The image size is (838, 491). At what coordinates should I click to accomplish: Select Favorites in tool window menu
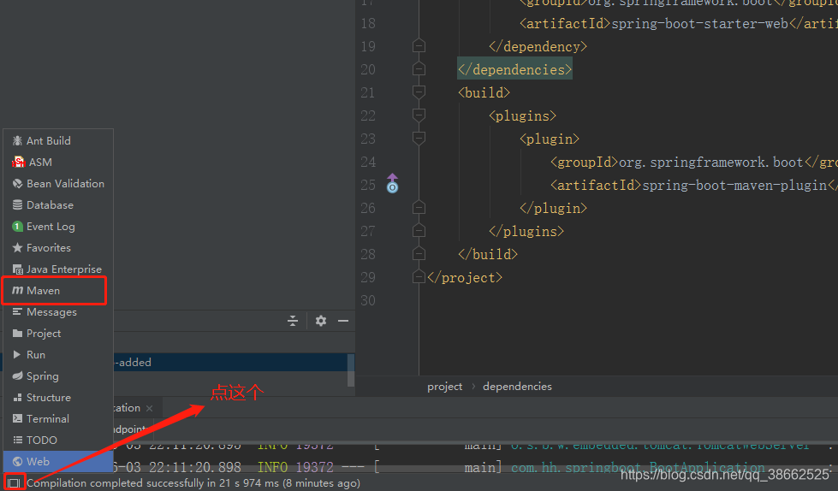tap(57, 247)
